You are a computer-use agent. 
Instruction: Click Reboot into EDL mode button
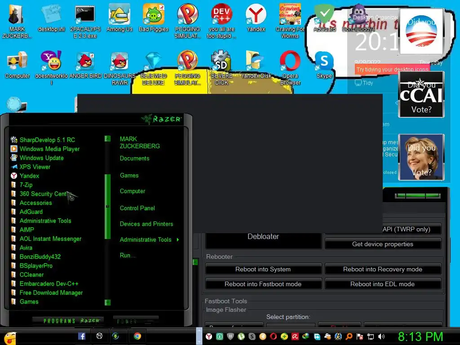[x=383, y=284]
